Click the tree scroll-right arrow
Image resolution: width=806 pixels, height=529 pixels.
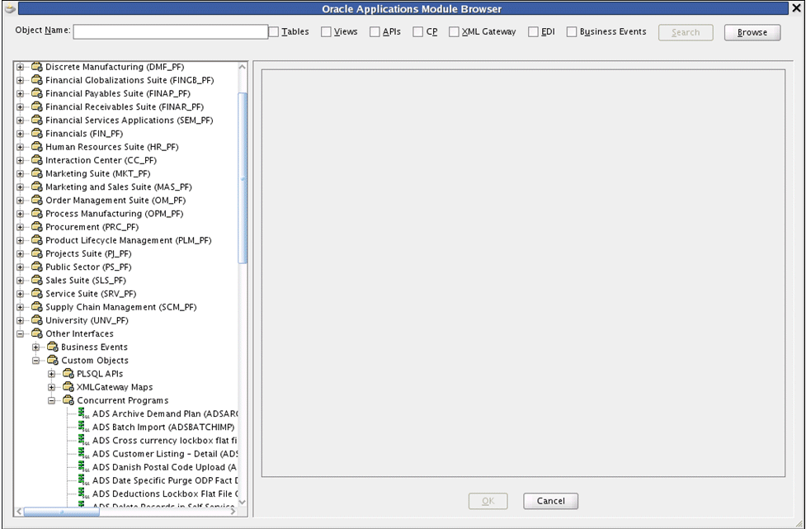pyautogui.click(x=233, y=512)
